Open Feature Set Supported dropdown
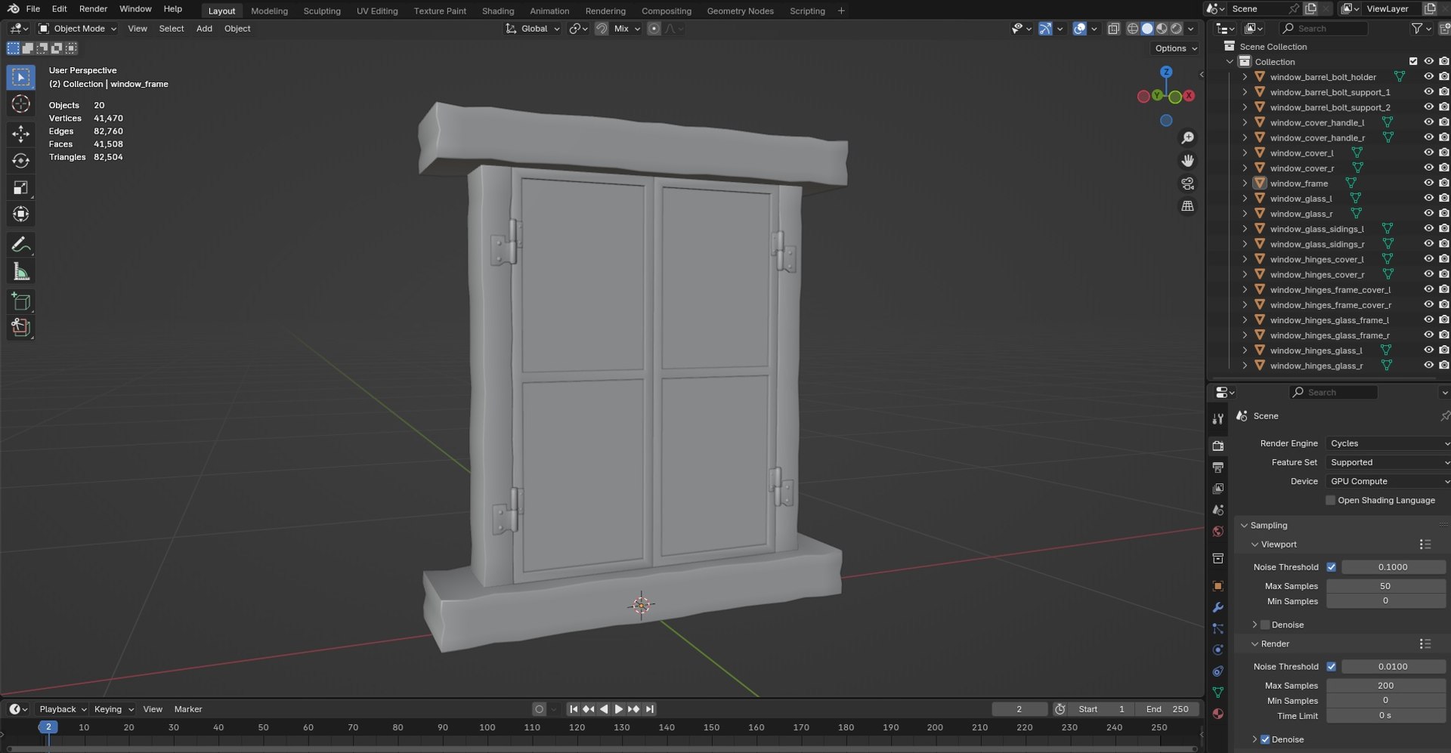Screen dimensions: 1451x753 [x=1388, y=462]
